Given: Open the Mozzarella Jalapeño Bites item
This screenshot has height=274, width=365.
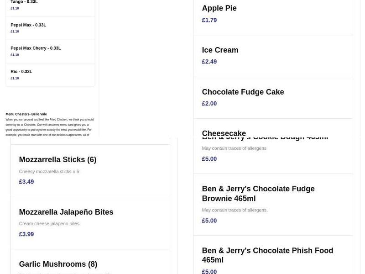Looking at the screenshot, I should pos(66,211).
